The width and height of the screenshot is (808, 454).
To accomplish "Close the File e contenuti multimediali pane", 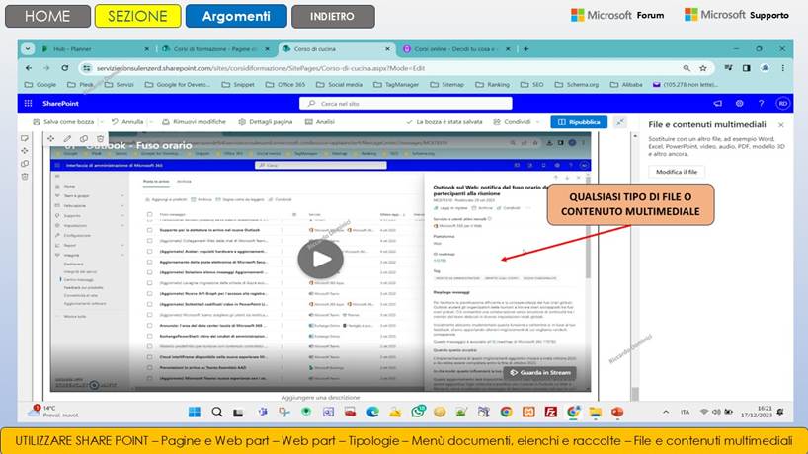I will pyautogui.click(x=781, y=125).
